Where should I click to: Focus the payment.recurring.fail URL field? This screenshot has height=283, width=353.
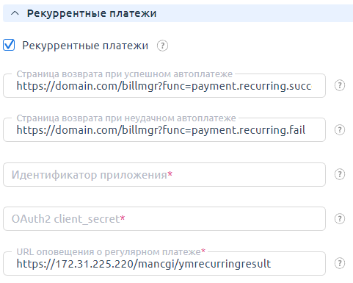point(164,130)
